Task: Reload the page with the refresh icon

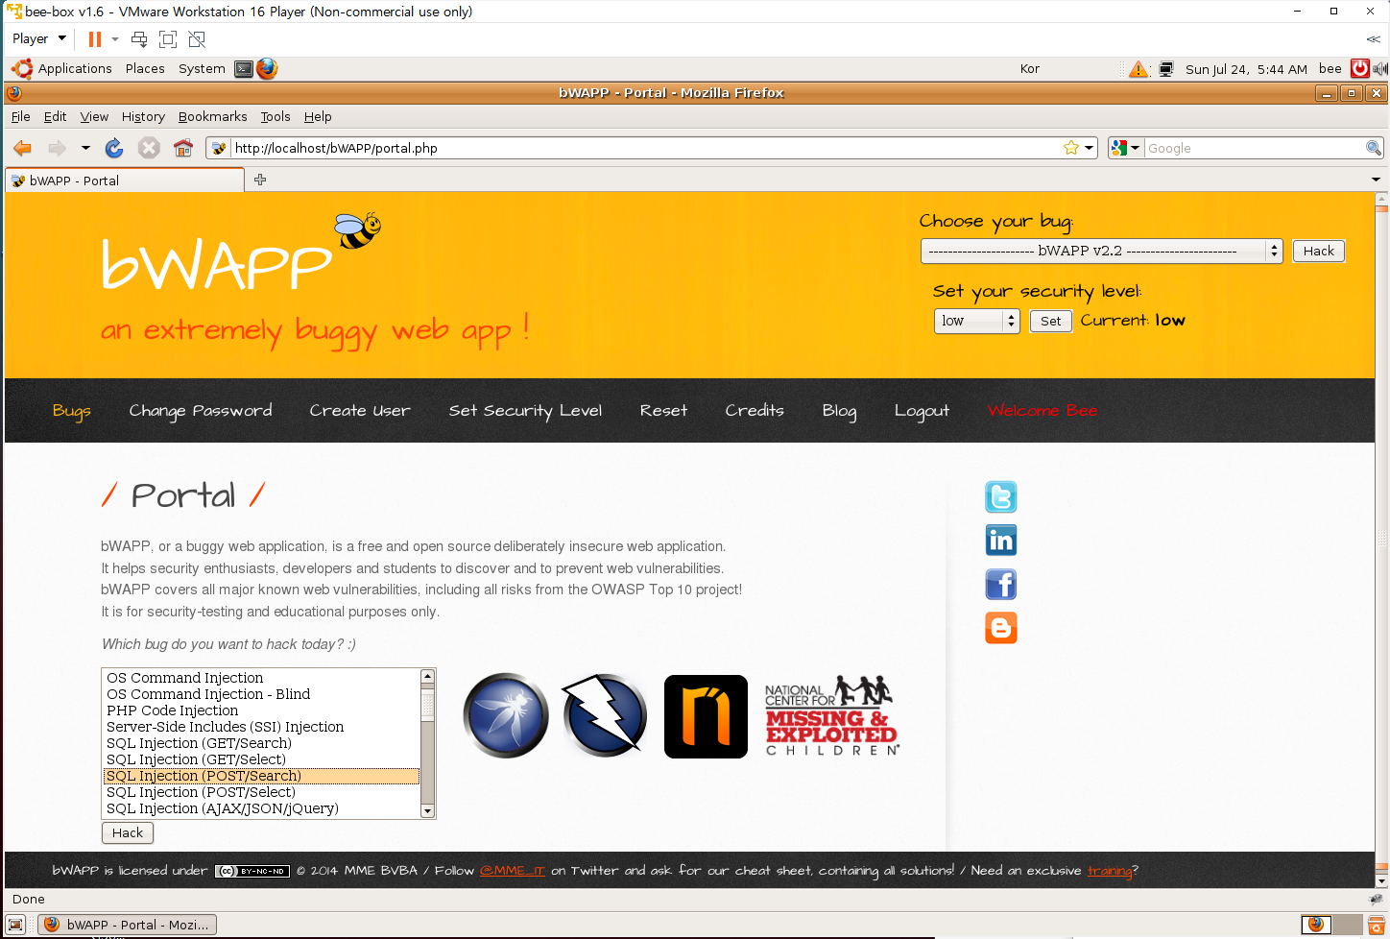Action: (114, 148)
